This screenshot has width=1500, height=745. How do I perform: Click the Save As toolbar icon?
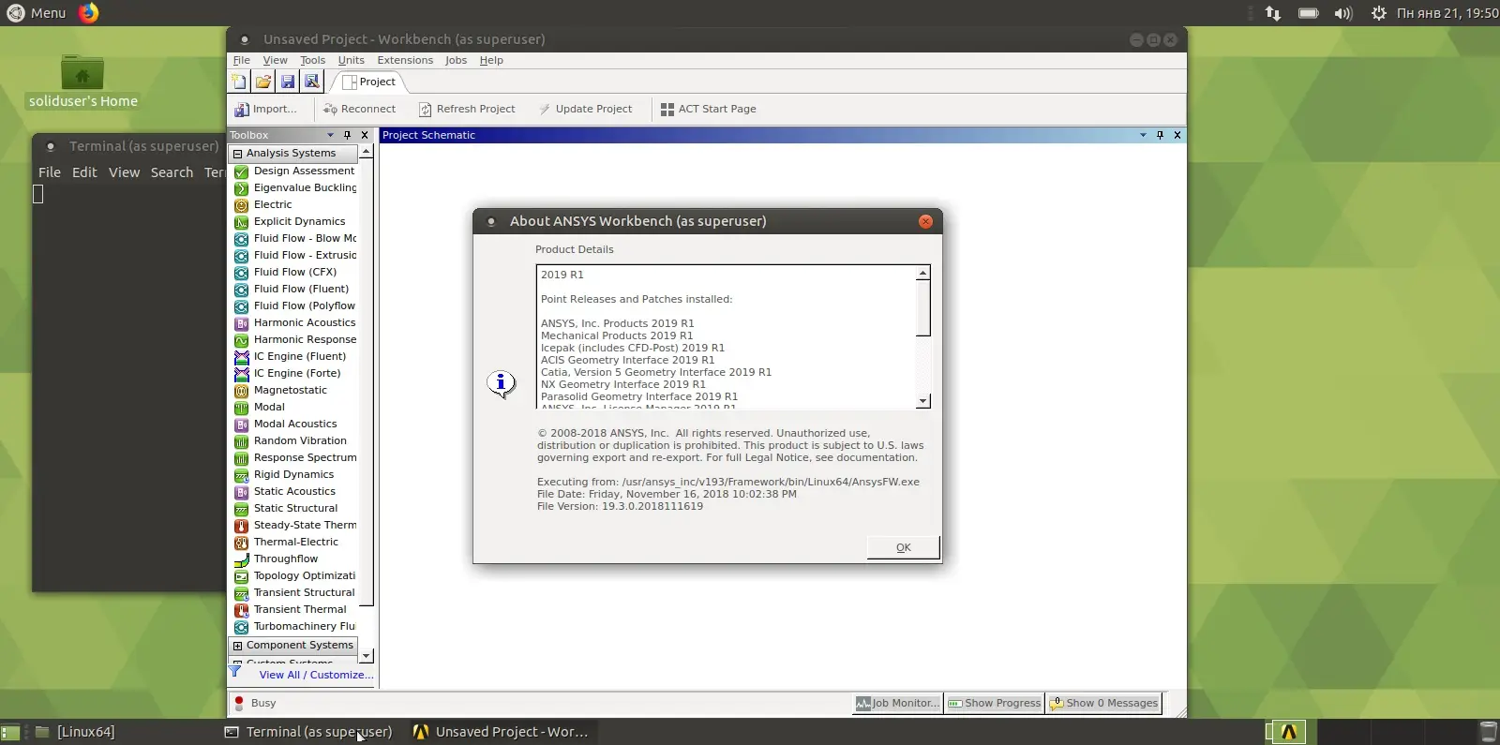click(x=312, y=82)
